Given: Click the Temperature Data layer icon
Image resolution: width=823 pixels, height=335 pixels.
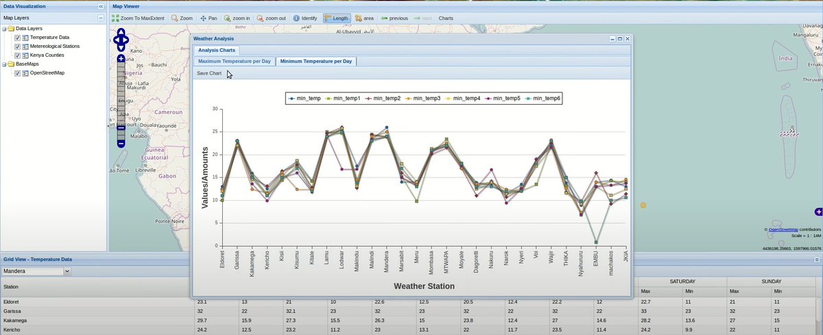Looking at the screenshot, I should [25, 38].
